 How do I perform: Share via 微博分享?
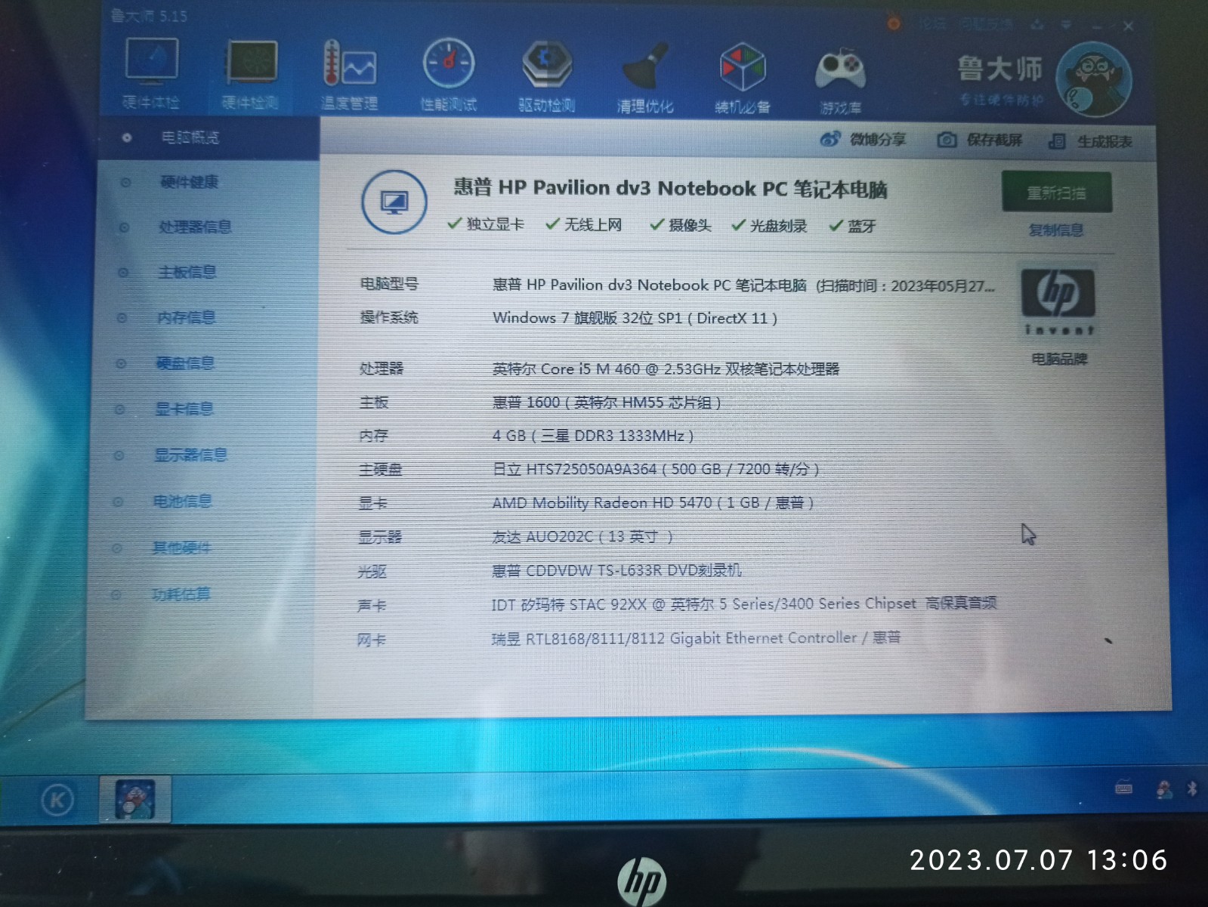tap(863, 139)
